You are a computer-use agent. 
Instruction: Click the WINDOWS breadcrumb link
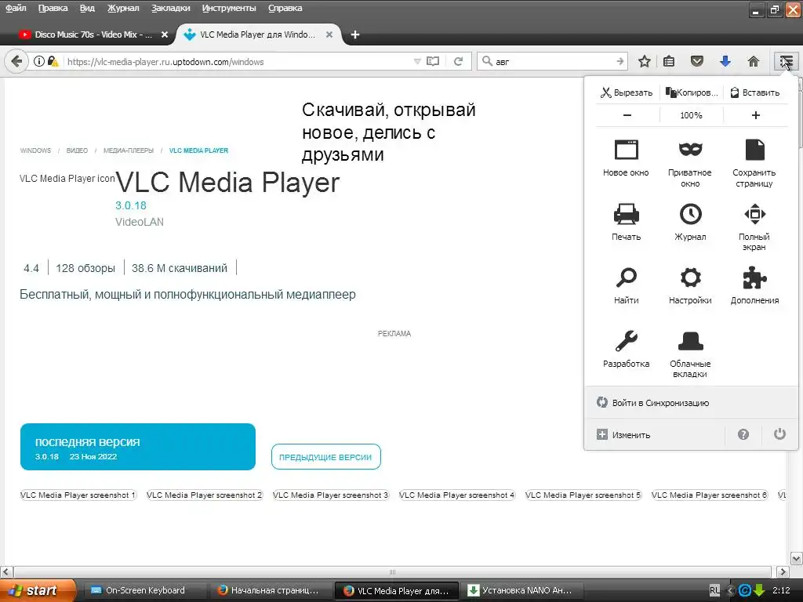coord(35,150)
